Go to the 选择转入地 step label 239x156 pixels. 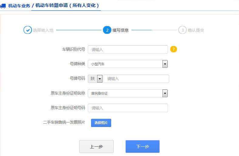(43, 30)
